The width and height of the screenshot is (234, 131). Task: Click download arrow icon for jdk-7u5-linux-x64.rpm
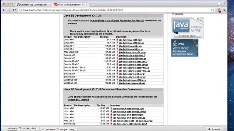pyautogui.click(x=117, y=46)
